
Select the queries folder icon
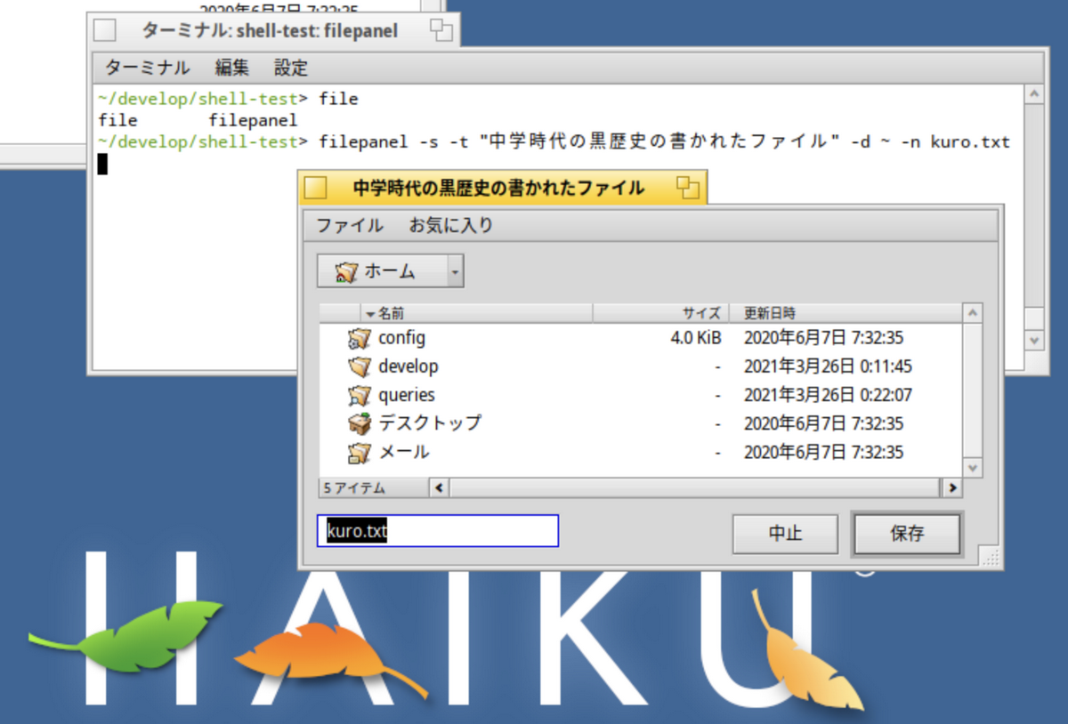click(359, 395)
